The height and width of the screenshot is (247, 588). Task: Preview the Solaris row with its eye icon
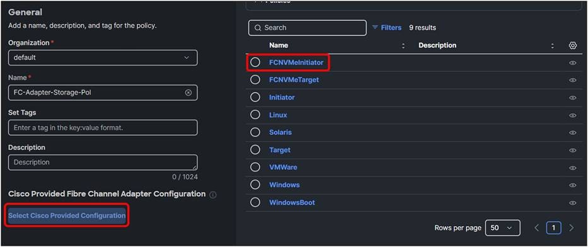pos(573,132)
